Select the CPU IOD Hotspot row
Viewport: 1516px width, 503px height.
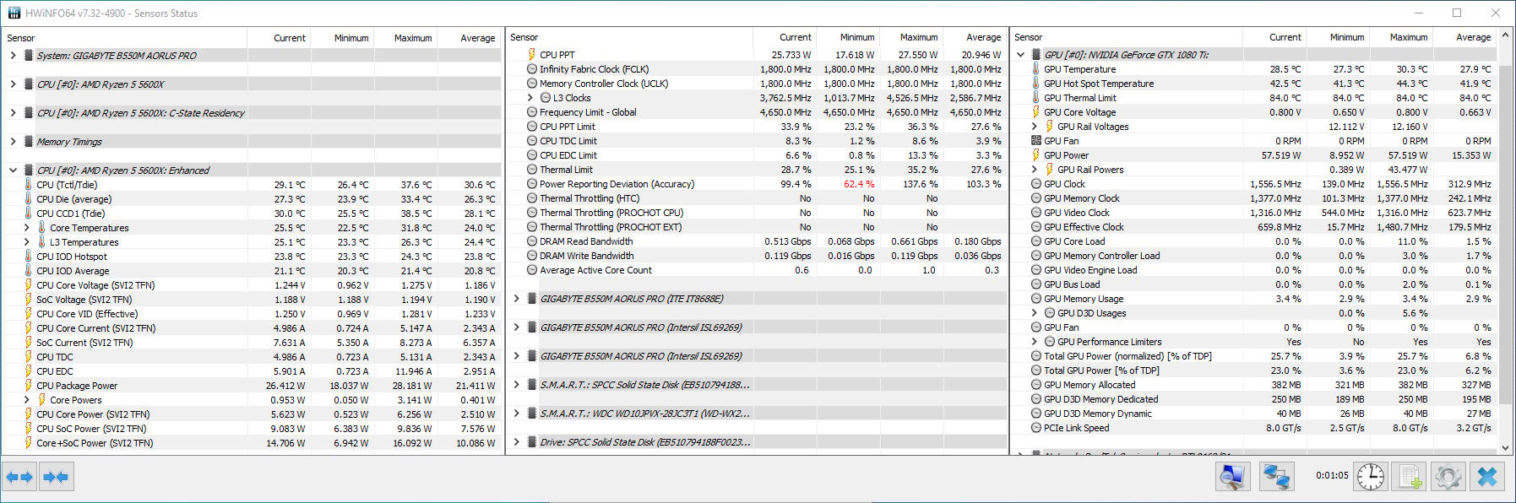(253, 257)
